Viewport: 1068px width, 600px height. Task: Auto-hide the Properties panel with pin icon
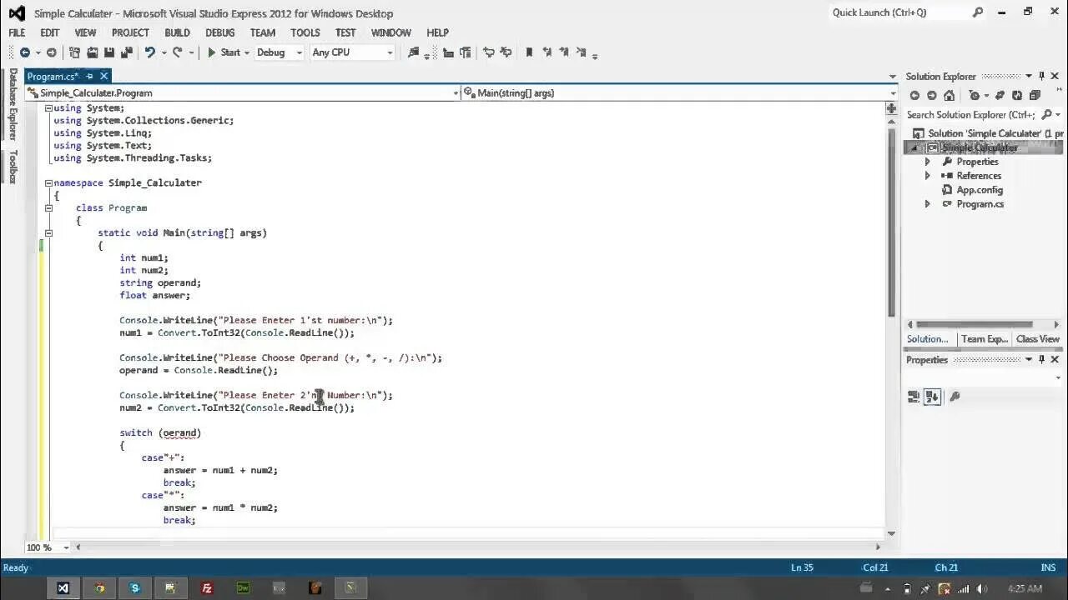pos(1041,359)
